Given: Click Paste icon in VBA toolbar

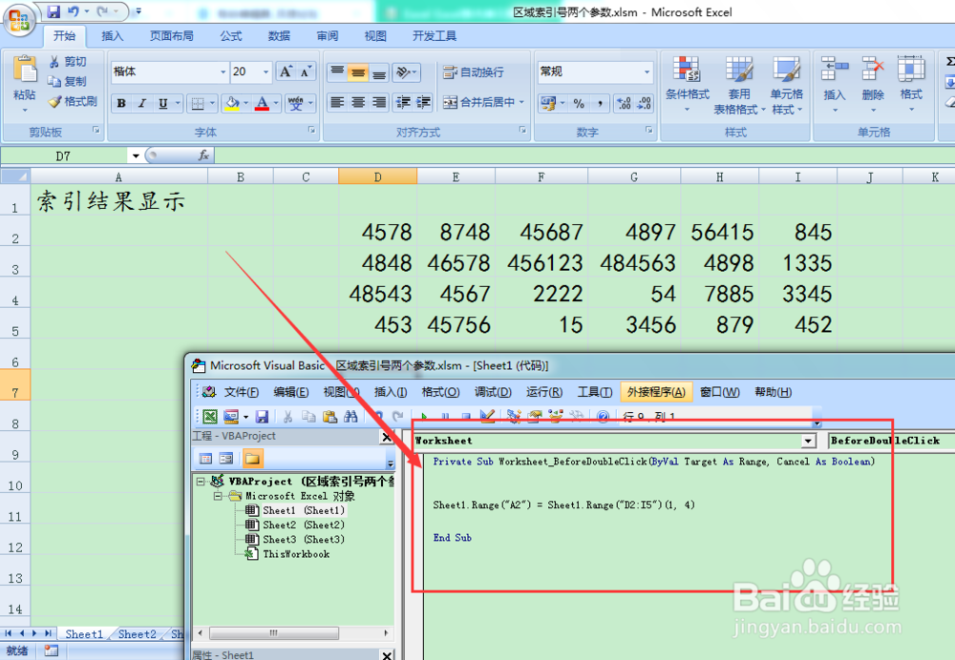Looking at the screenshot, I should coord(329,417).
